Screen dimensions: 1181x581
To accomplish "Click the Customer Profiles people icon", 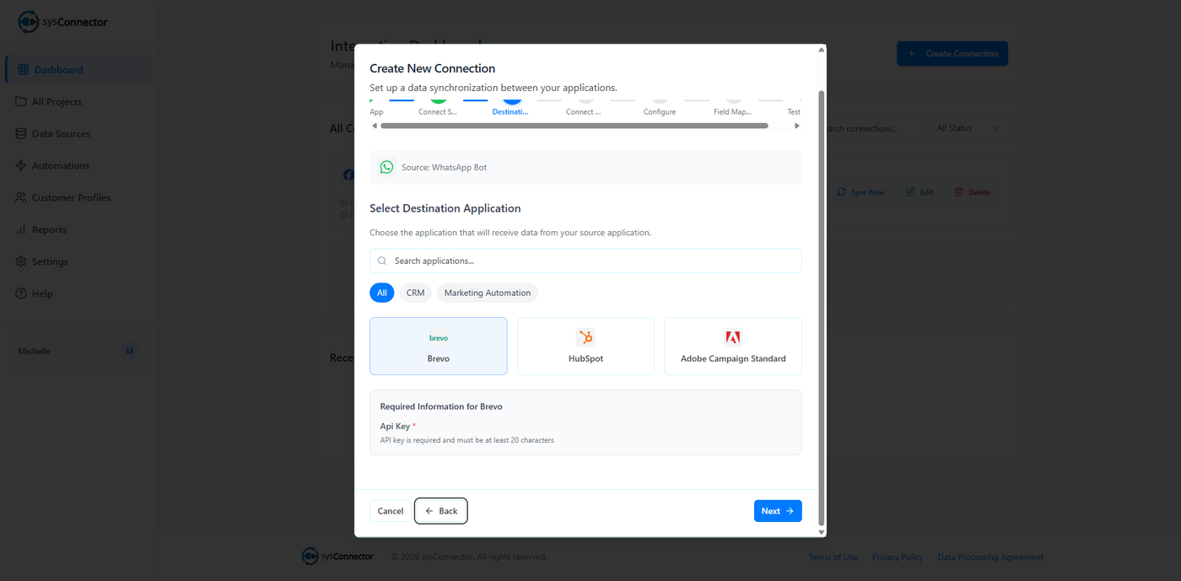I will 21,198.
